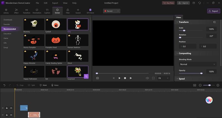Screen dimensions: 222x118
Task: Expand the Speed section
Action: 182,79
